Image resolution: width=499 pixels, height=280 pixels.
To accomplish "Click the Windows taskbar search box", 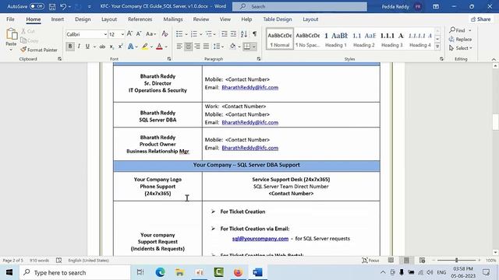I will 75,273.
